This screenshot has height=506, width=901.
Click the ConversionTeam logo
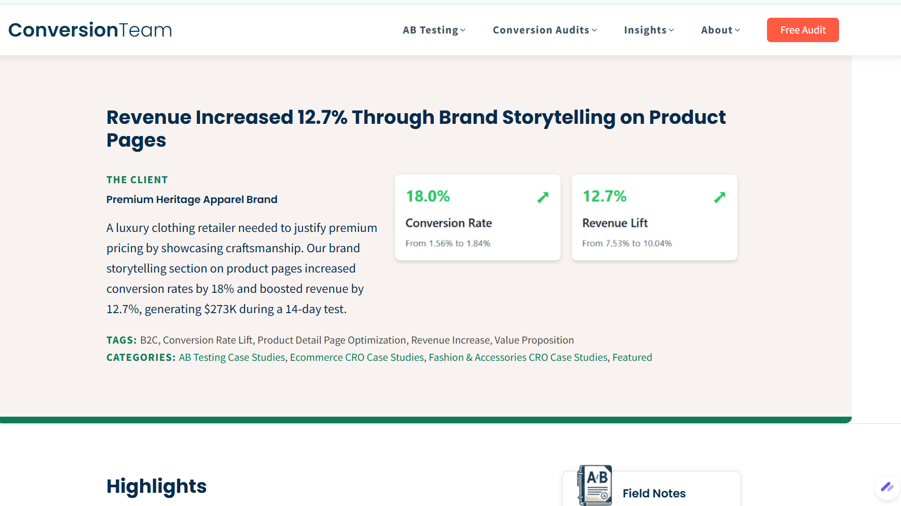[90, 30]
